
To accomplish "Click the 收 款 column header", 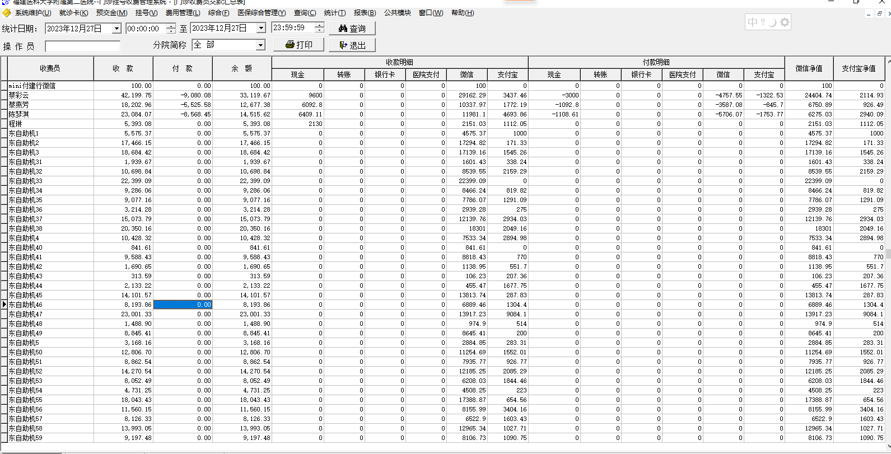I will coord(123,68).
